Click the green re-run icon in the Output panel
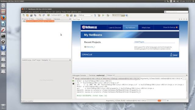The width and height of the screenshot is (195, 110). 73,81
